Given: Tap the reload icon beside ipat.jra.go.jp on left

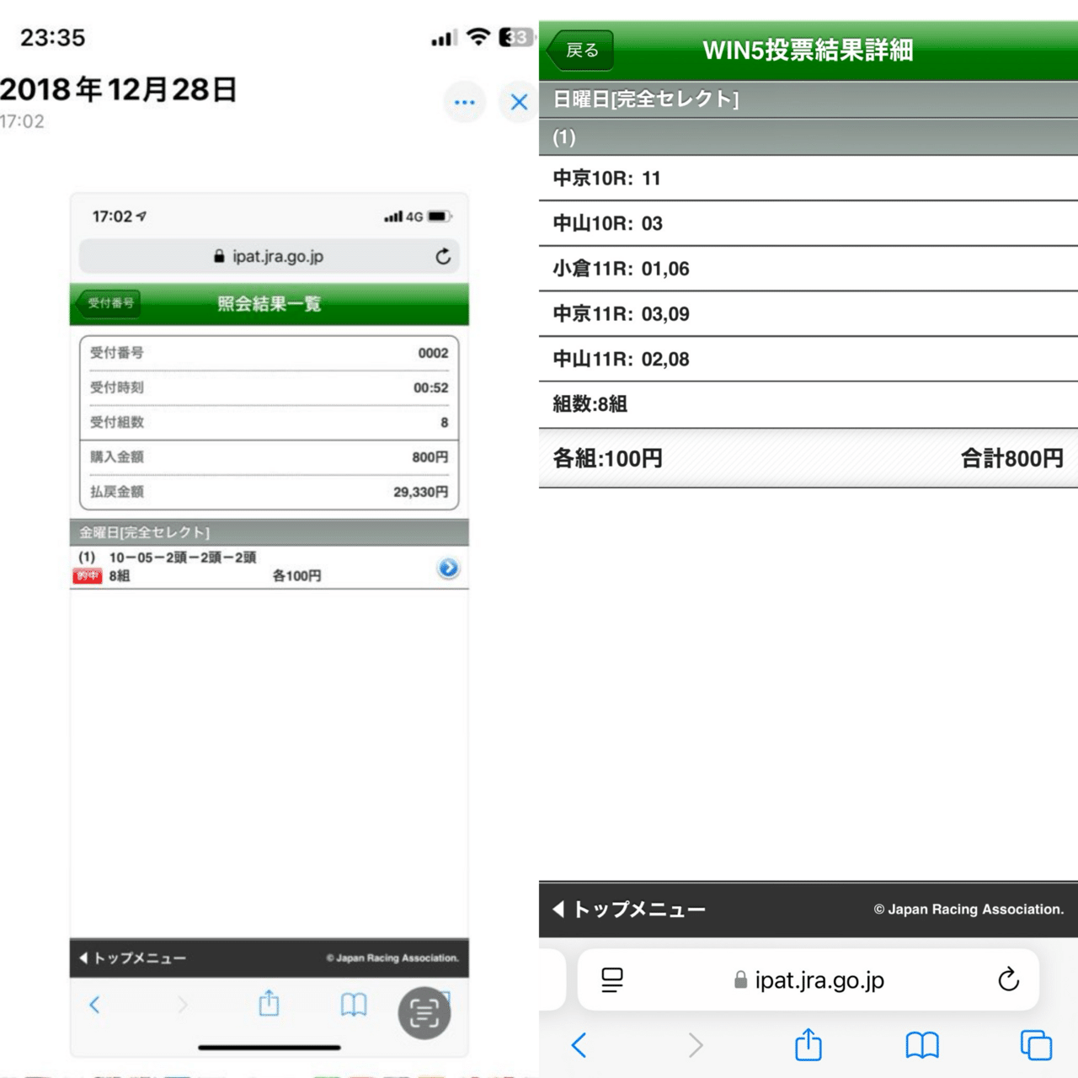Looking at the screenshot, I should (444, 257).
